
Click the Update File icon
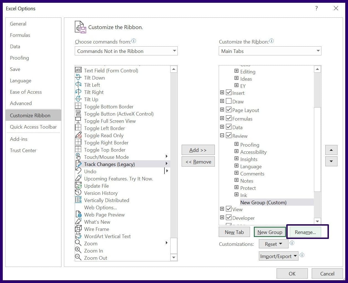coord(78,185)
